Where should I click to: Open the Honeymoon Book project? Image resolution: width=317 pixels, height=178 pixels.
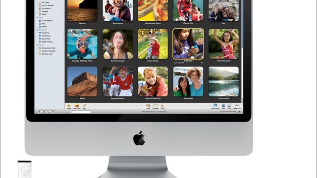[47, 48]
